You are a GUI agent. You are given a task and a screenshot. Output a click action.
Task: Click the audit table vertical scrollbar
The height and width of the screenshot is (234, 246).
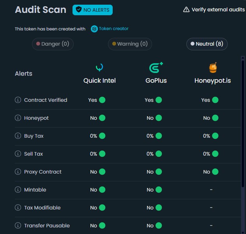click(243, 124)
